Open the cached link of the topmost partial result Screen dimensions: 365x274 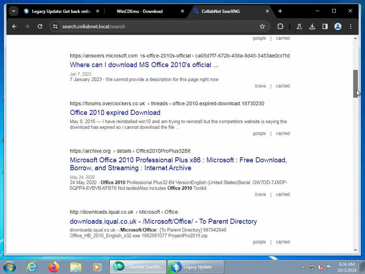click(x=283, y=38)
